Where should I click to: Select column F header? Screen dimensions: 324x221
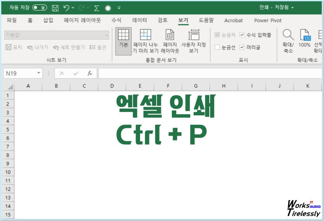coord(168,86)
